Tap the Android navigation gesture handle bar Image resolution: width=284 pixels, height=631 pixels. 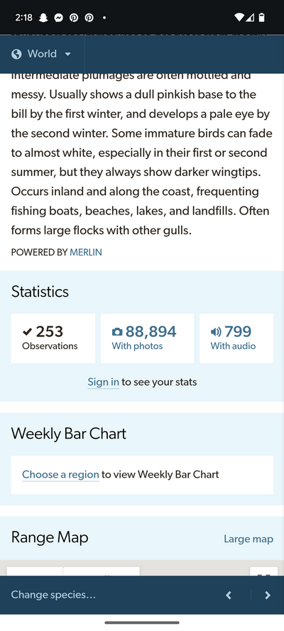tap(142, 622)
